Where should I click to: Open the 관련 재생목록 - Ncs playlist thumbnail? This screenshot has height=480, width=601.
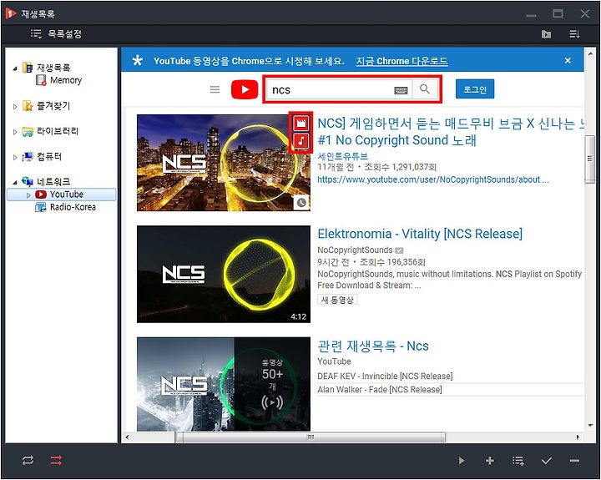224,384
